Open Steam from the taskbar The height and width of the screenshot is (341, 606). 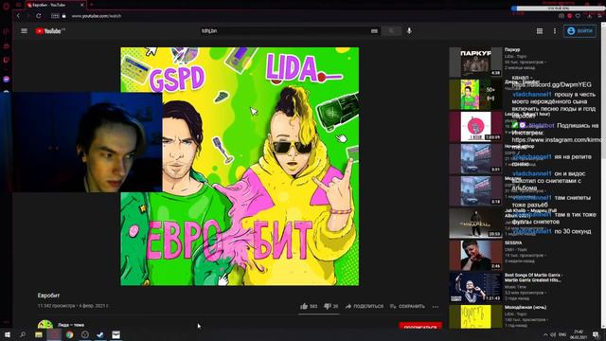pyautogui.click(x=100, y=334)
